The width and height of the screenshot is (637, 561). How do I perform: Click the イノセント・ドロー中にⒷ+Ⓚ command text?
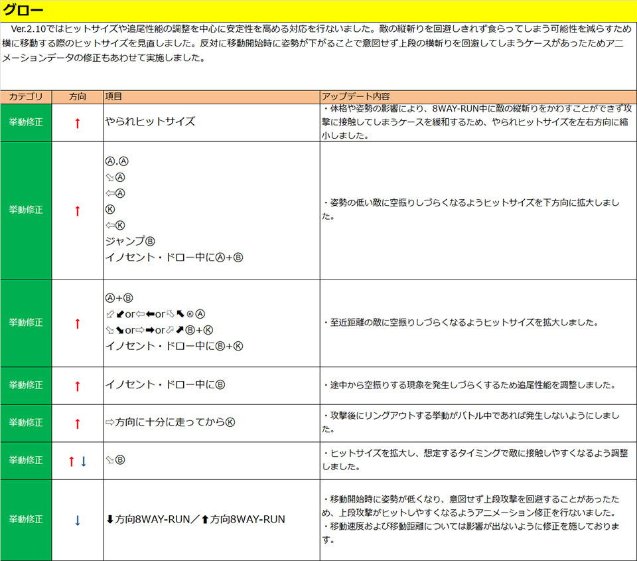pos(174,346)
